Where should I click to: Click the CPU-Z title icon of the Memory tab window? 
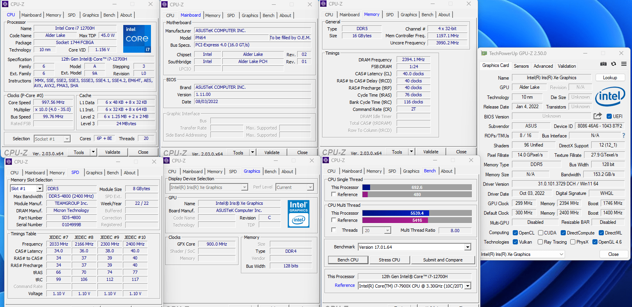point(324,4)
